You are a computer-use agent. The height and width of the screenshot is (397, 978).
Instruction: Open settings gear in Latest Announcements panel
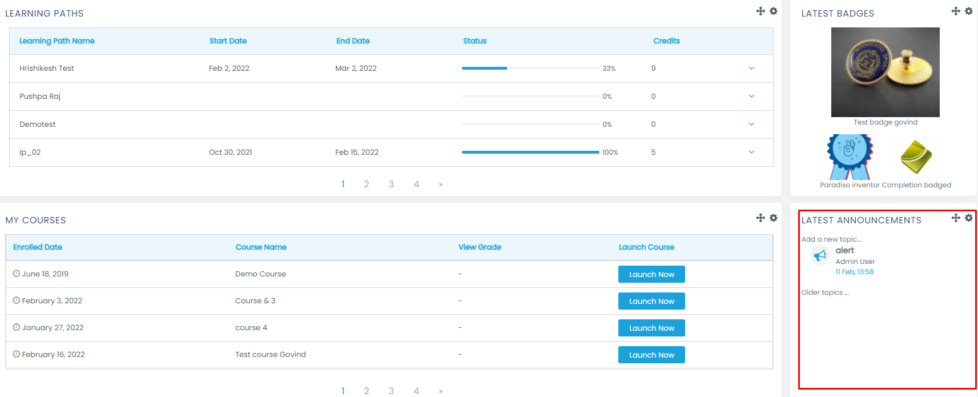pyautogui.click(x=969, y=218)
